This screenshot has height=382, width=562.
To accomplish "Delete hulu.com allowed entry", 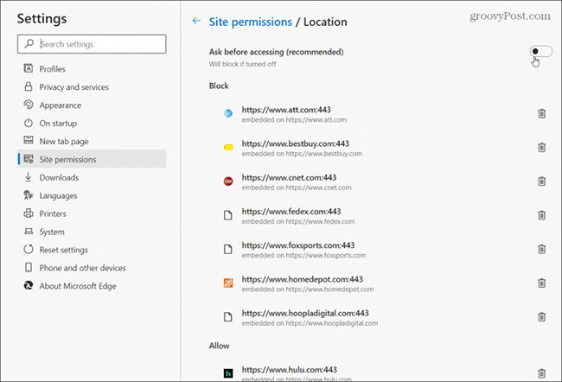I will point(541,373).
